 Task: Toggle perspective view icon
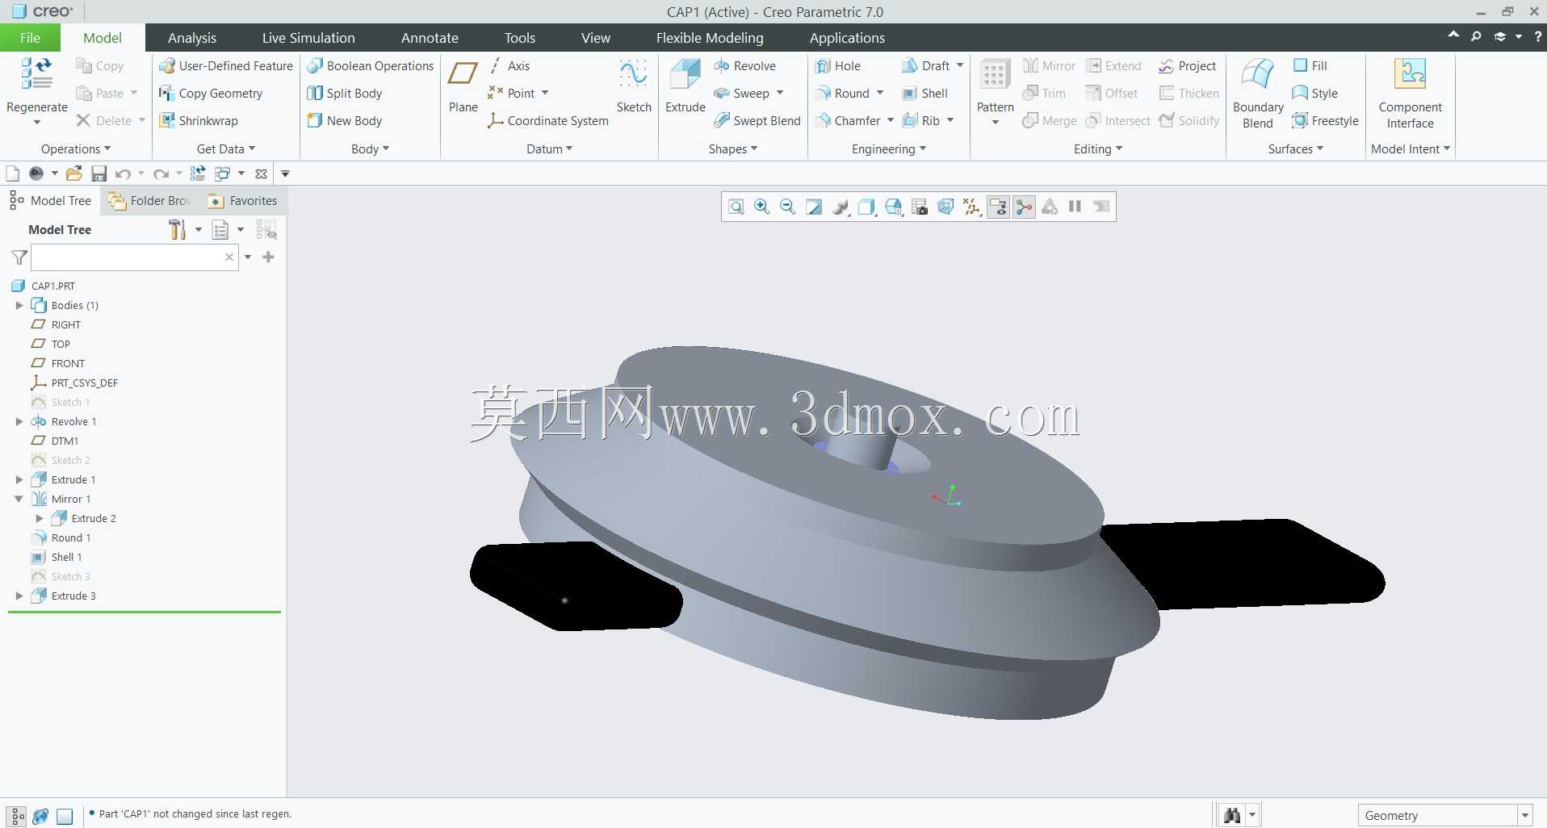pos(945,207)
